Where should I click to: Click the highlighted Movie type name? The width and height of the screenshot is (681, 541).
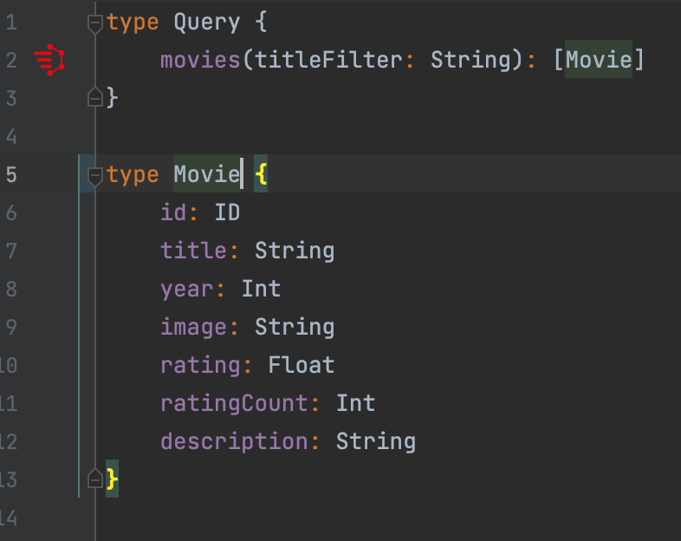pyautogui.click(x=206, y=174)
